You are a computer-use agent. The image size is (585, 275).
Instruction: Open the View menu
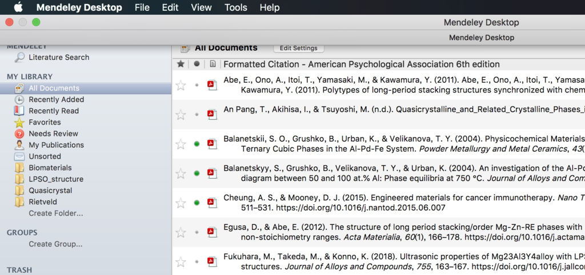[201, 7]
